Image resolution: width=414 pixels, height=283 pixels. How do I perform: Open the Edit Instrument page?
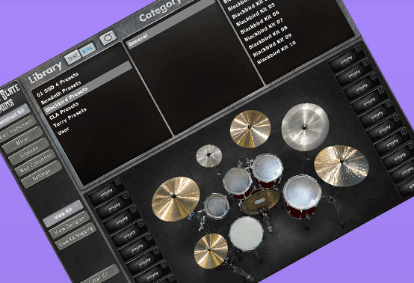tap(19, 128)
